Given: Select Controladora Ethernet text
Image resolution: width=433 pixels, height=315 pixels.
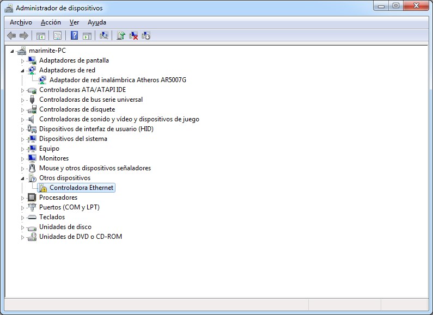Looking at the screenshot, I should (x=82, y=188).
